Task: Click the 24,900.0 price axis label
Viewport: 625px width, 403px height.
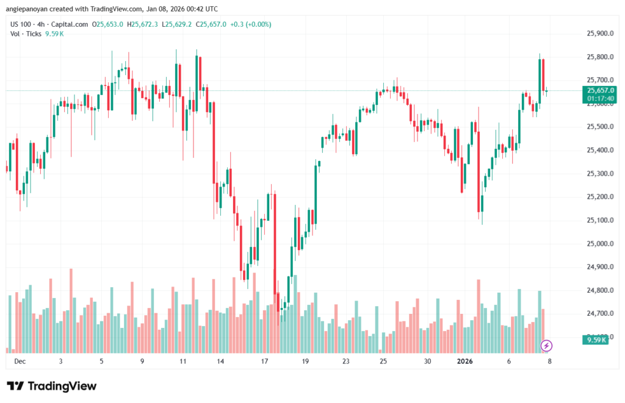Action: click(x=599, y=267)
